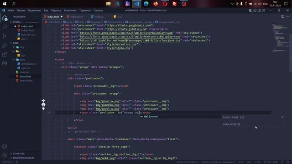
Task: Switch to style.css editor tab
Action: (x=97, y=17)
